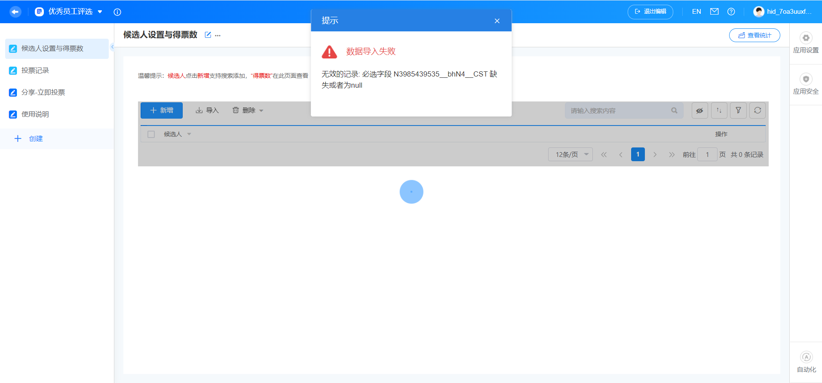Open the hid_7oa3uuxf user account menu

pos(782,12)
